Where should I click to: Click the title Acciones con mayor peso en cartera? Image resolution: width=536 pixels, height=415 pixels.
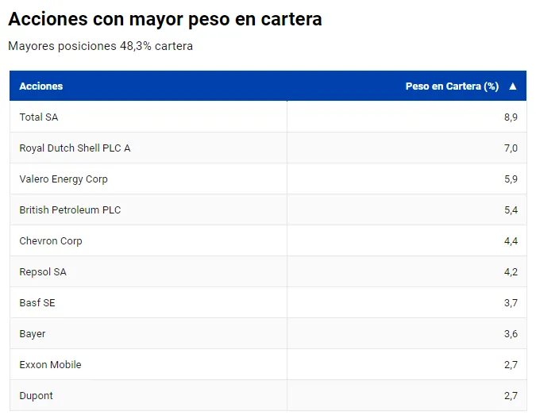click(x=165, y=19)
